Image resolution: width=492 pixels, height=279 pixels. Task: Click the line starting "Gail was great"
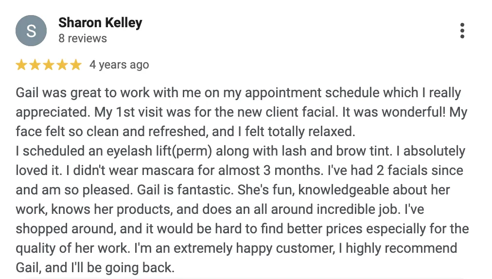[x=238, y=93]
